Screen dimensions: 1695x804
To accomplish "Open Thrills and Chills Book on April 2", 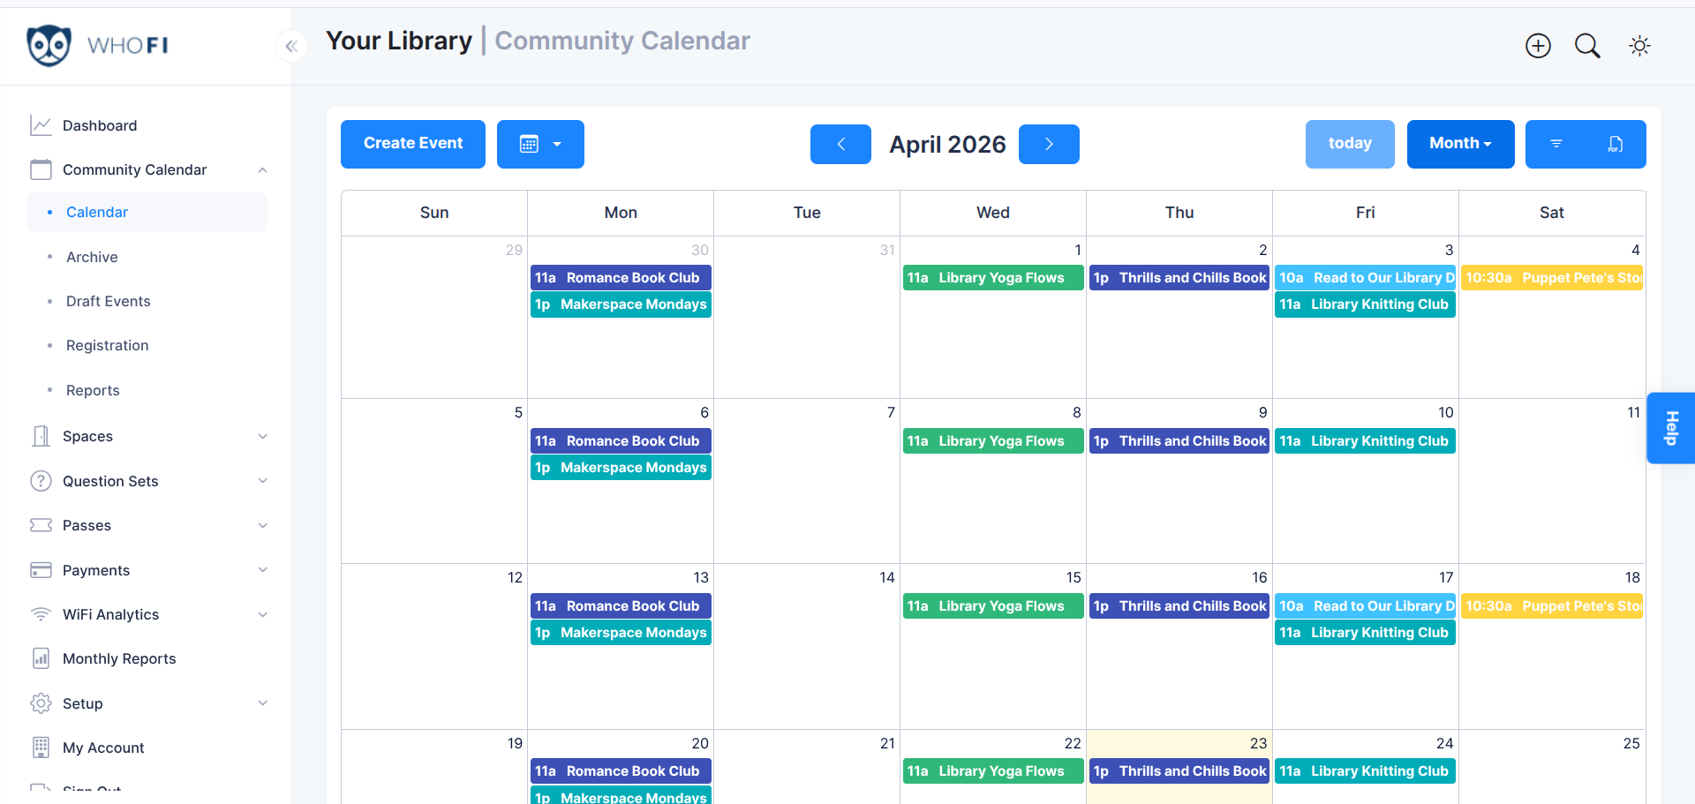I will (1179, 278).
